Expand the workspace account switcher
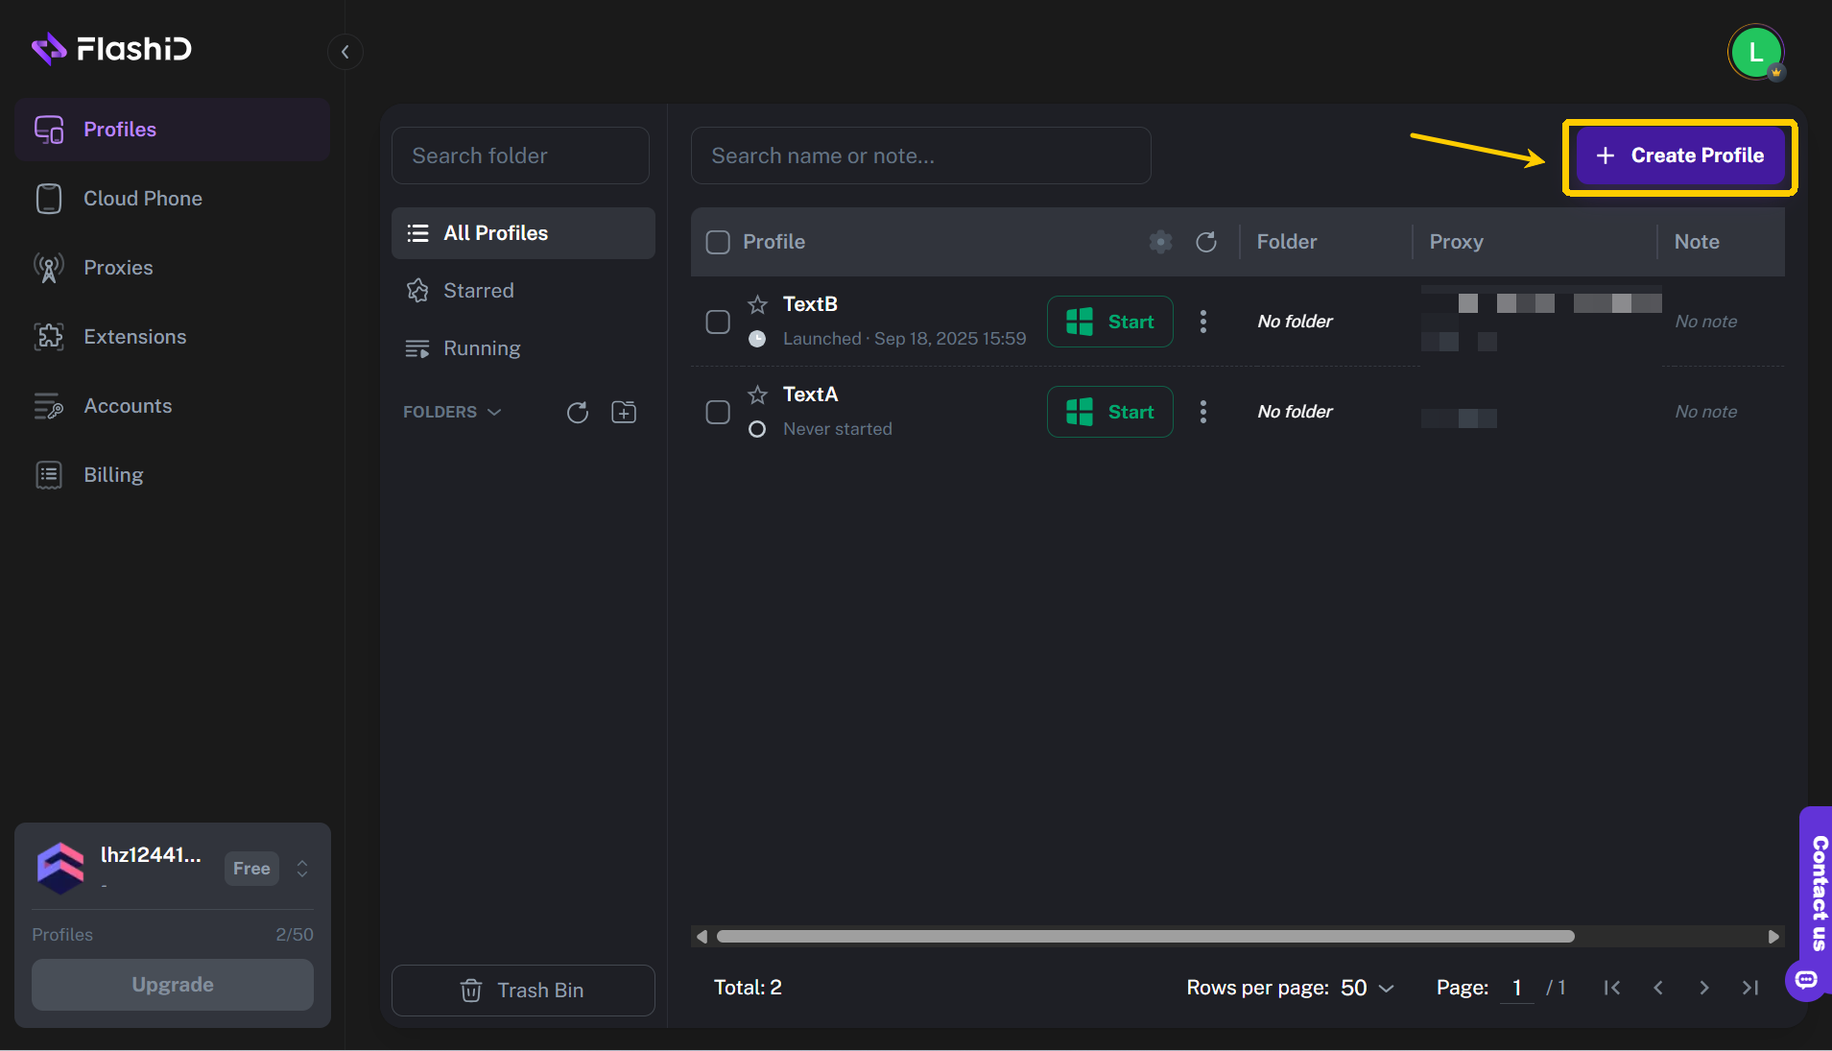This screenshot has width=1832, height=1051. [302, 869]
